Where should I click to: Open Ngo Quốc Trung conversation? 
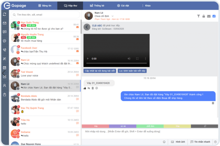(45, 26)
